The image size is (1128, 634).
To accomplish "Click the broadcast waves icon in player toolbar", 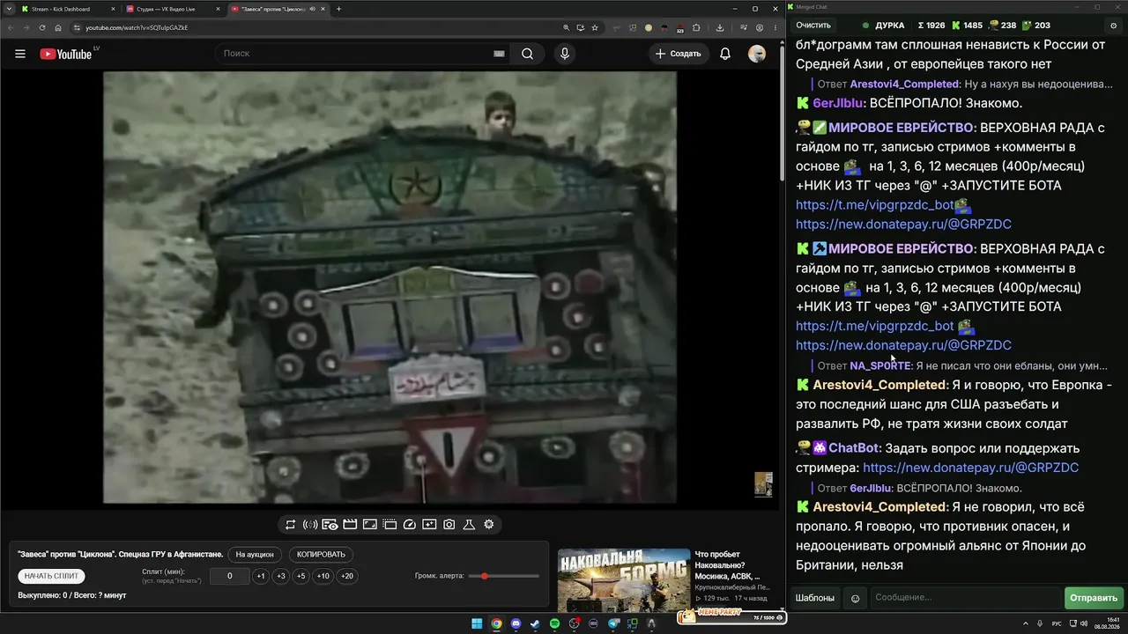I will (310, 525).
